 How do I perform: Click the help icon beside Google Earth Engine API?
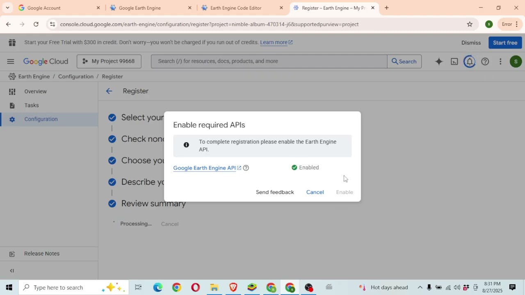click(x=246, y=168)
